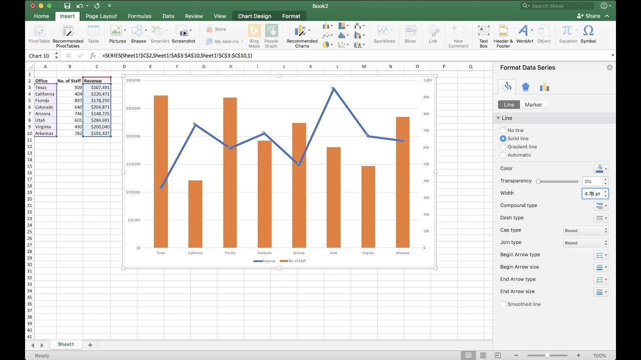Open the Dash type dropdown
Screen dimensions: 641x360
pos(601,217)
